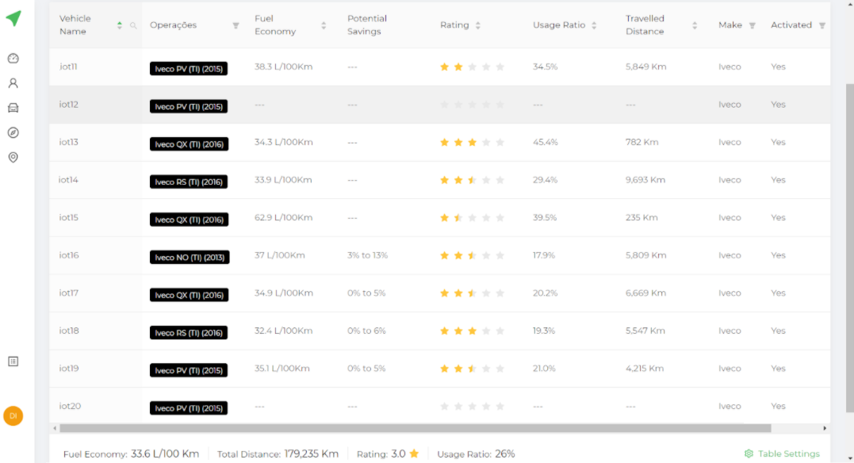Sort by Travelled Distance column
This screenshot has width=854, height=463.
(695, 25)
